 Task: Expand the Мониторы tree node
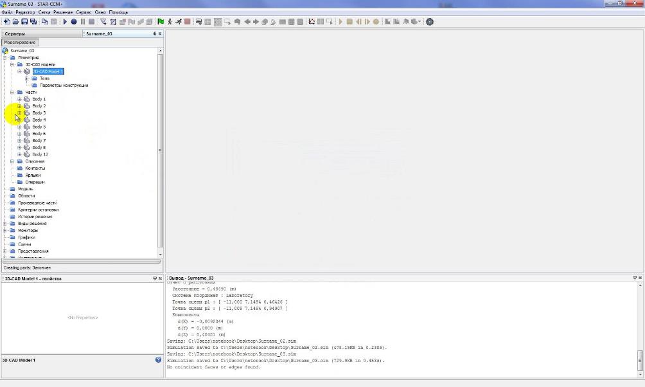[x=5, y=230]
